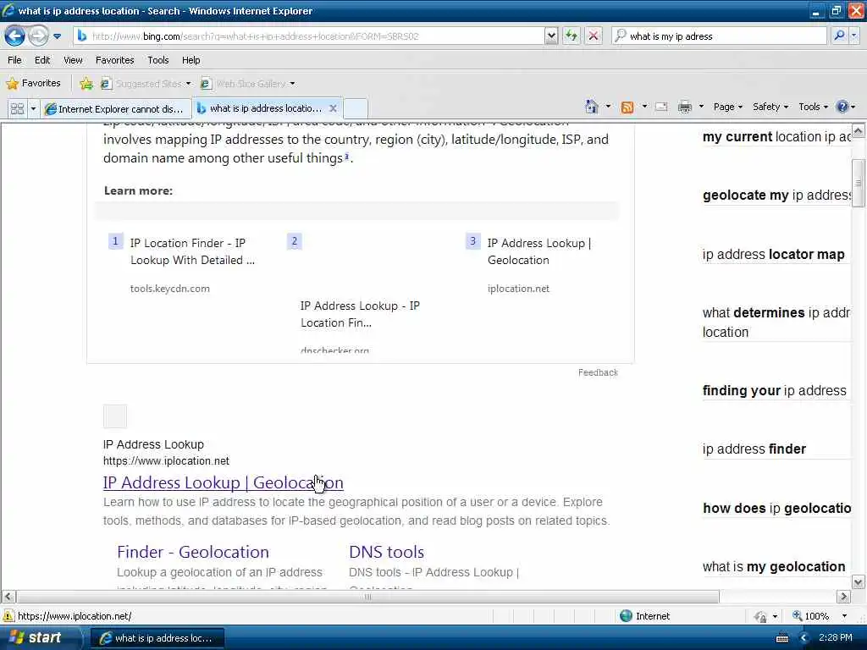The width and height of the screenshot is (867, 650).
Task: Click the horizontal scrollbar thumb
Action: click(367, 597)
